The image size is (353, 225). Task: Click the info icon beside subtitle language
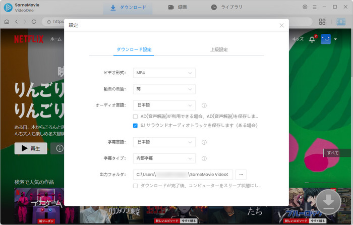(204, 142)
